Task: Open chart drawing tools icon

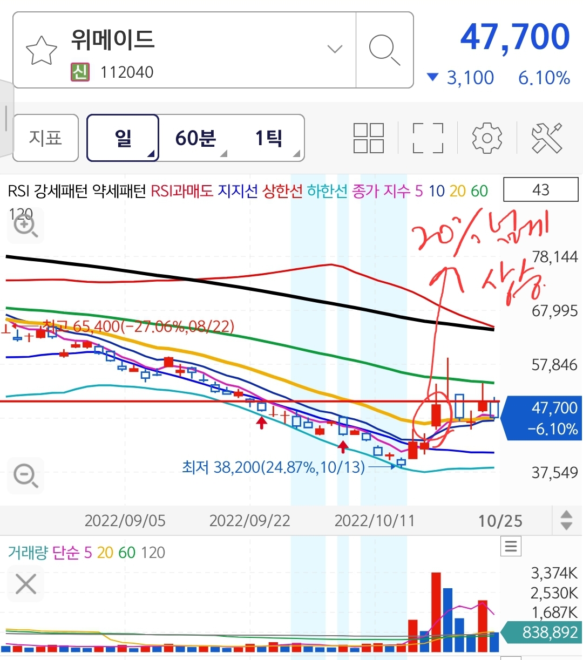Action: [547, 138]
